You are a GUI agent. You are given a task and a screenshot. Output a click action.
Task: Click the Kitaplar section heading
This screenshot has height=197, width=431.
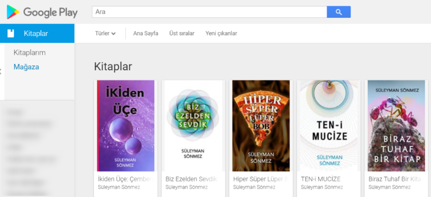(x=113, y=66)
